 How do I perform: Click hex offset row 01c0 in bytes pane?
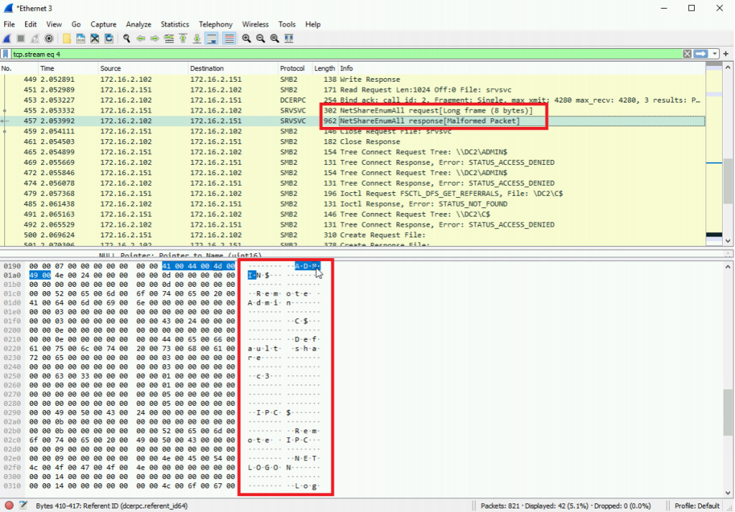click(12, 294)
